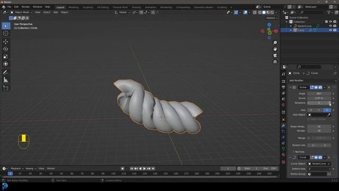Toggle the camera view icon
The image size is (339, 191).
pyautogui.click(x=275, y=55)
